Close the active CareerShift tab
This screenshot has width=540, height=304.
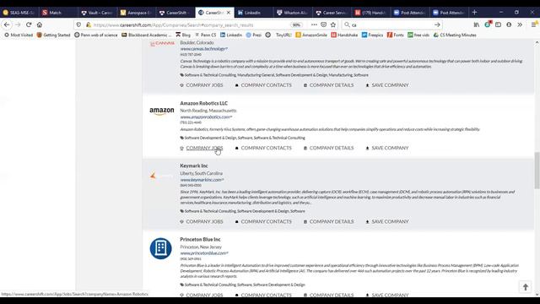229,13
